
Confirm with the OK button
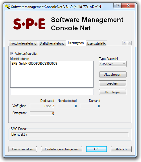(x=96, y=149)
